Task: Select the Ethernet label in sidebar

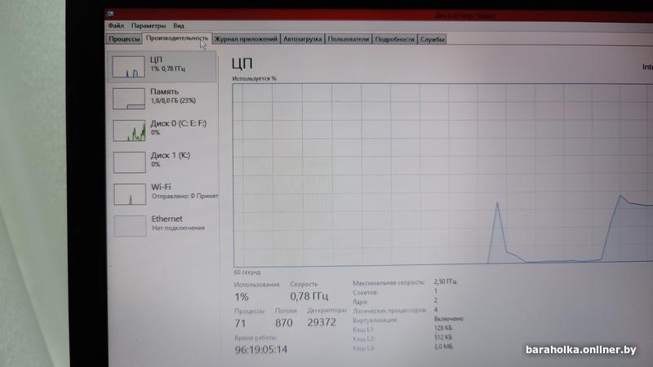Action: [x=167, y=219]
